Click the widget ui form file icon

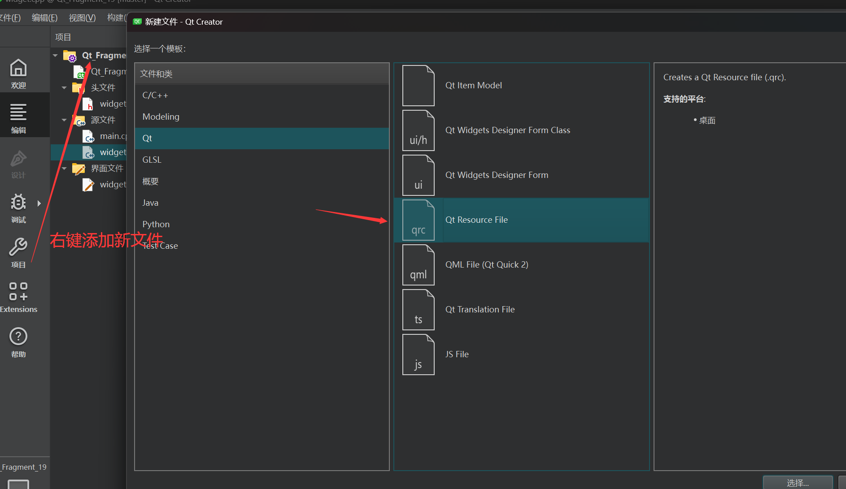(x=88, y=185)
